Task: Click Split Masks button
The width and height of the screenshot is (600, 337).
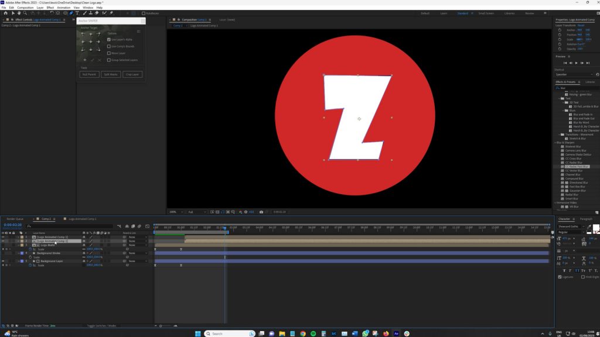Action: coord(111,74)
